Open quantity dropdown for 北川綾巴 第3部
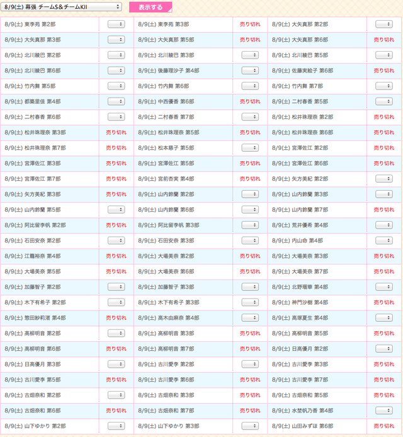Viewport: 403px width, 437px height. pos(250,55)
